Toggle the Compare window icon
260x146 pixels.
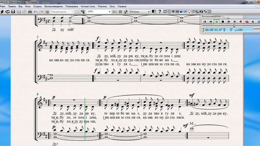[197, 12]
